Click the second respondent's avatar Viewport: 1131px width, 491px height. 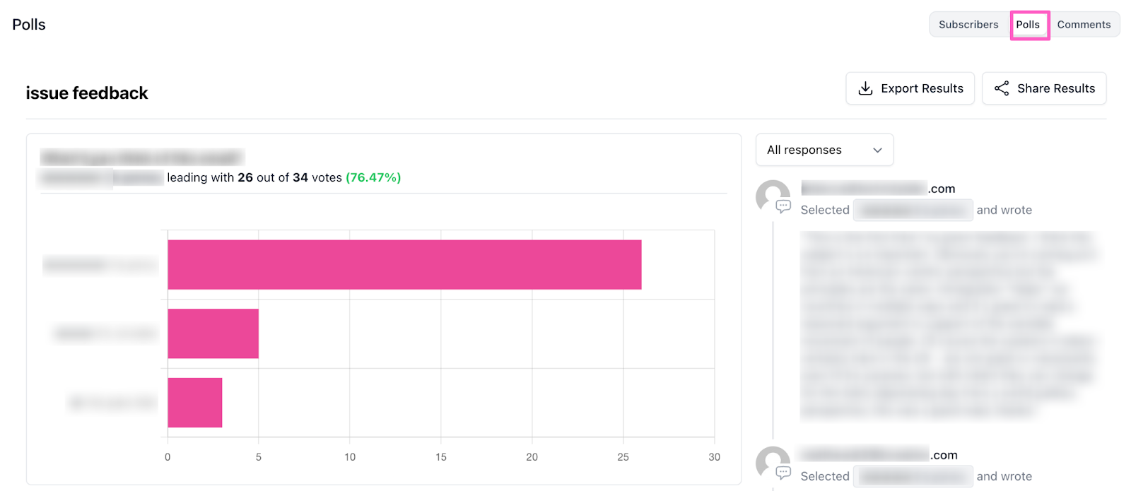click(x=772, y=461)
